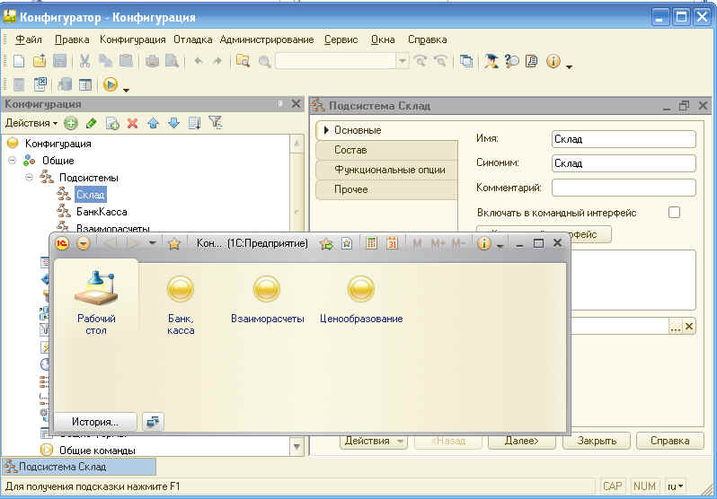Click the Далее> button
Screen dimensions: 717x499
coord(522,441)
